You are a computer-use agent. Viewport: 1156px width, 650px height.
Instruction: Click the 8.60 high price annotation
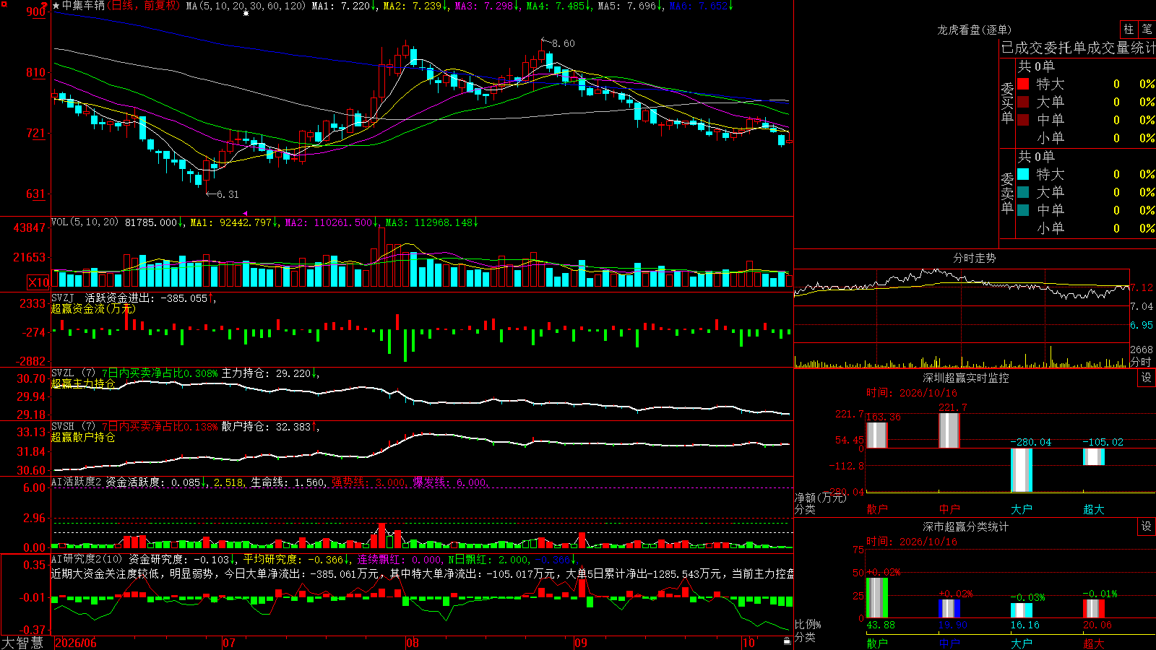click(x=564, y=43)
